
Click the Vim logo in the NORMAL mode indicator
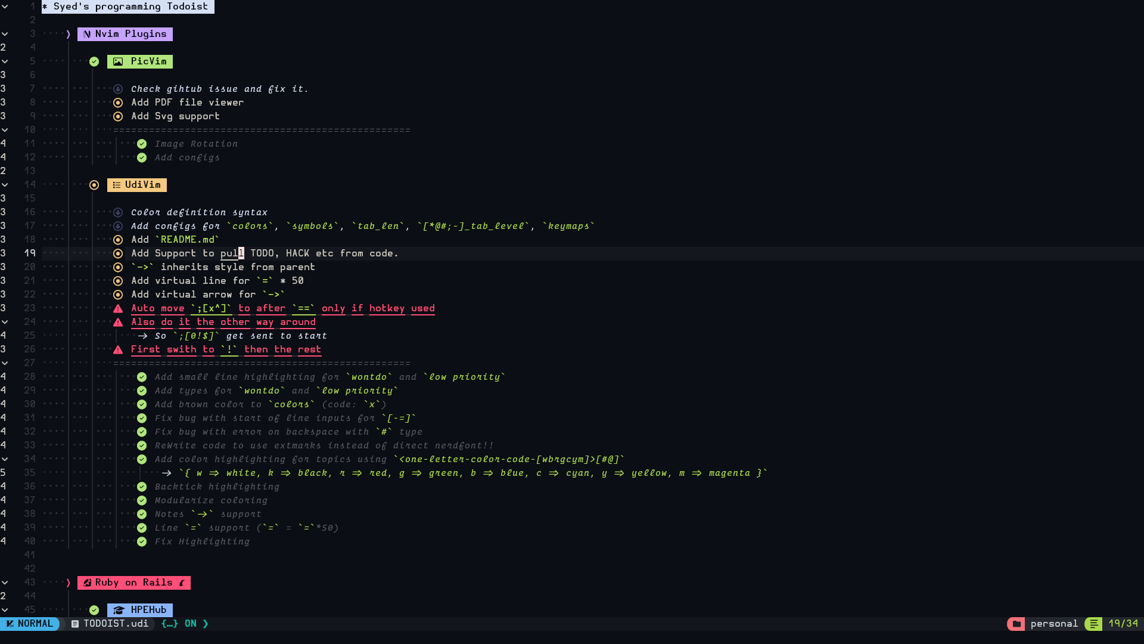pos(10,624)
